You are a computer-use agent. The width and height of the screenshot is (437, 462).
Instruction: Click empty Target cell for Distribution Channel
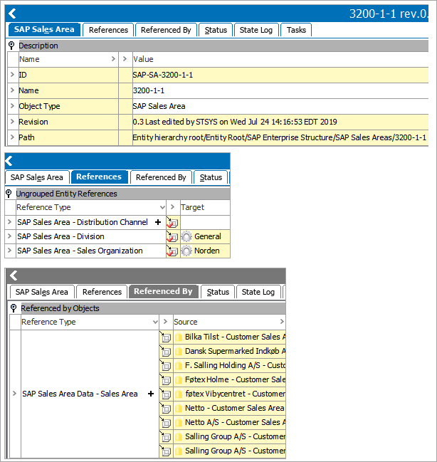pyautogui.click(x=205, y=222)
